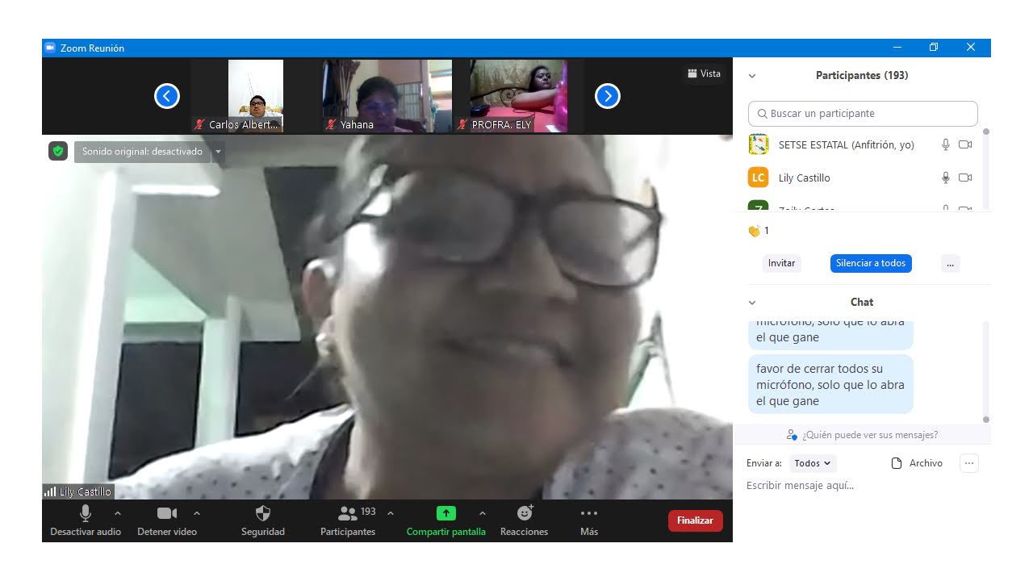Click the SETSE ESTATAL avatar icon

click(x=758, y=144)
